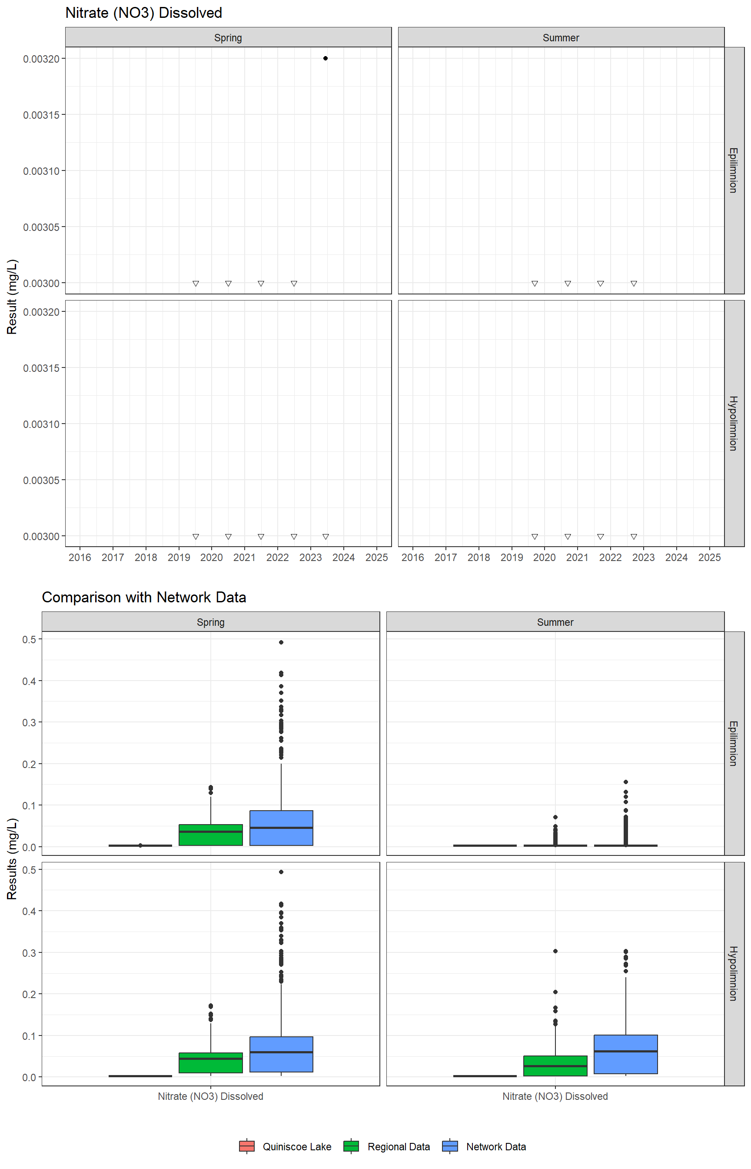
Task: Click the 2022 triangle marker in Summer Hypolimnion time series
Action: 634,537
